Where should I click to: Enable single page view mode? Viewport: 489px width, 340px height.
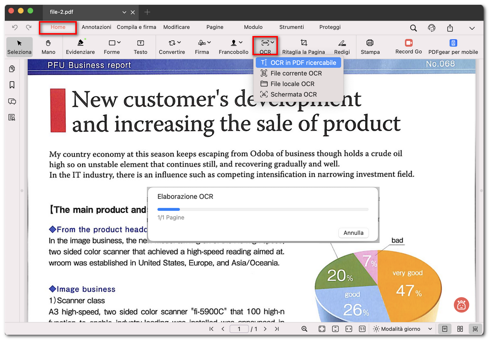[x=445, y=329]
